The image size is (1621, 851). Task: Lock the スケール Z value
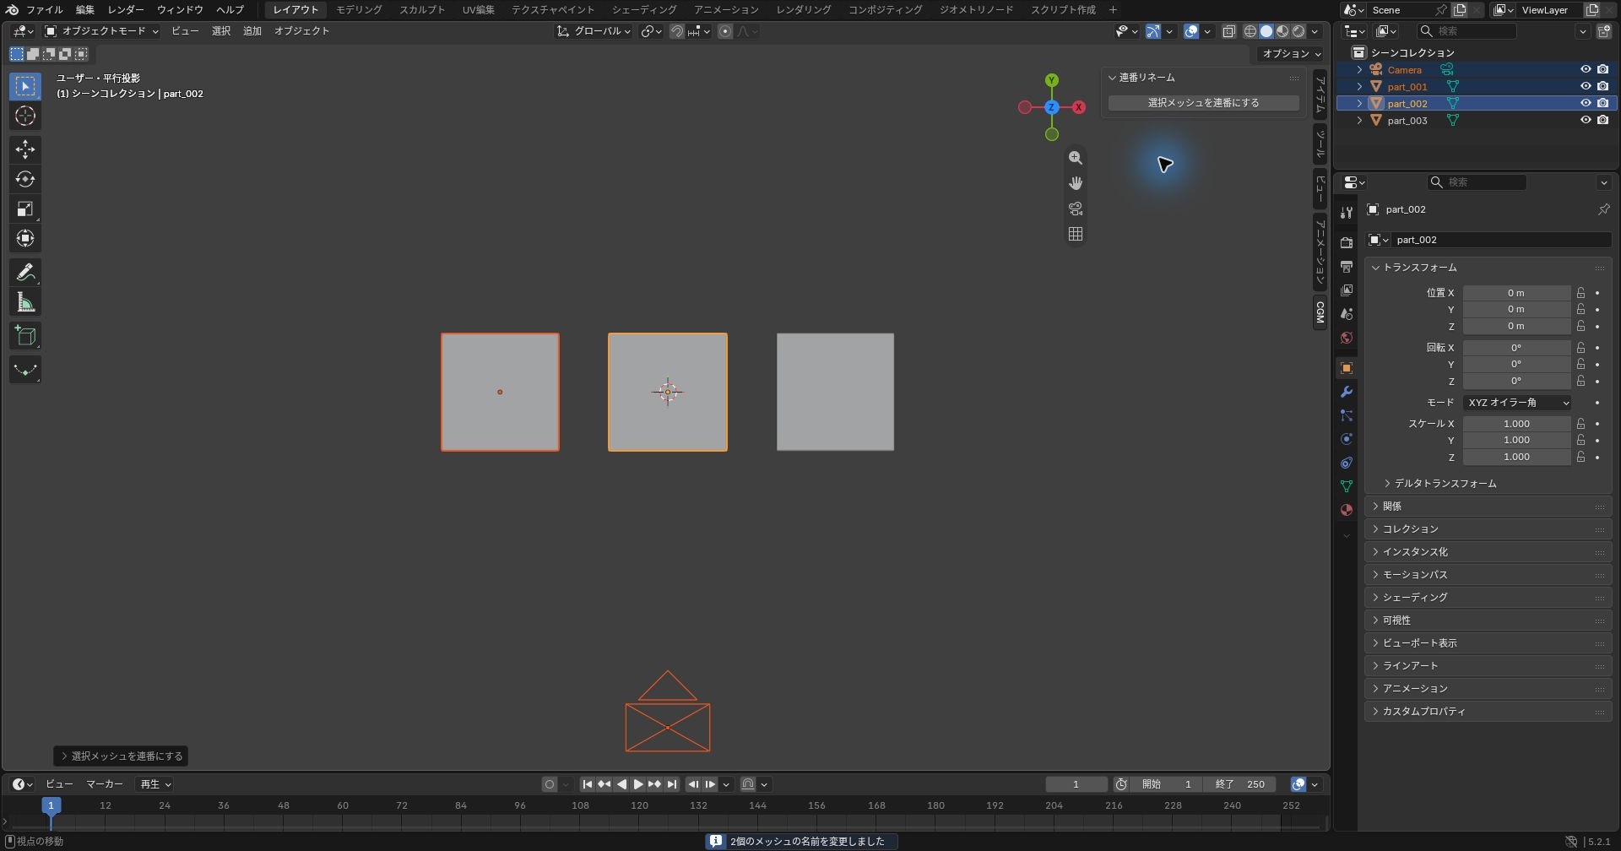click(1580, 457)
